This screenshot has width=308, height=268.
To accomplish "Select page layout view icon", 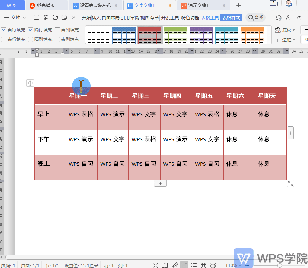I will 184,265.
